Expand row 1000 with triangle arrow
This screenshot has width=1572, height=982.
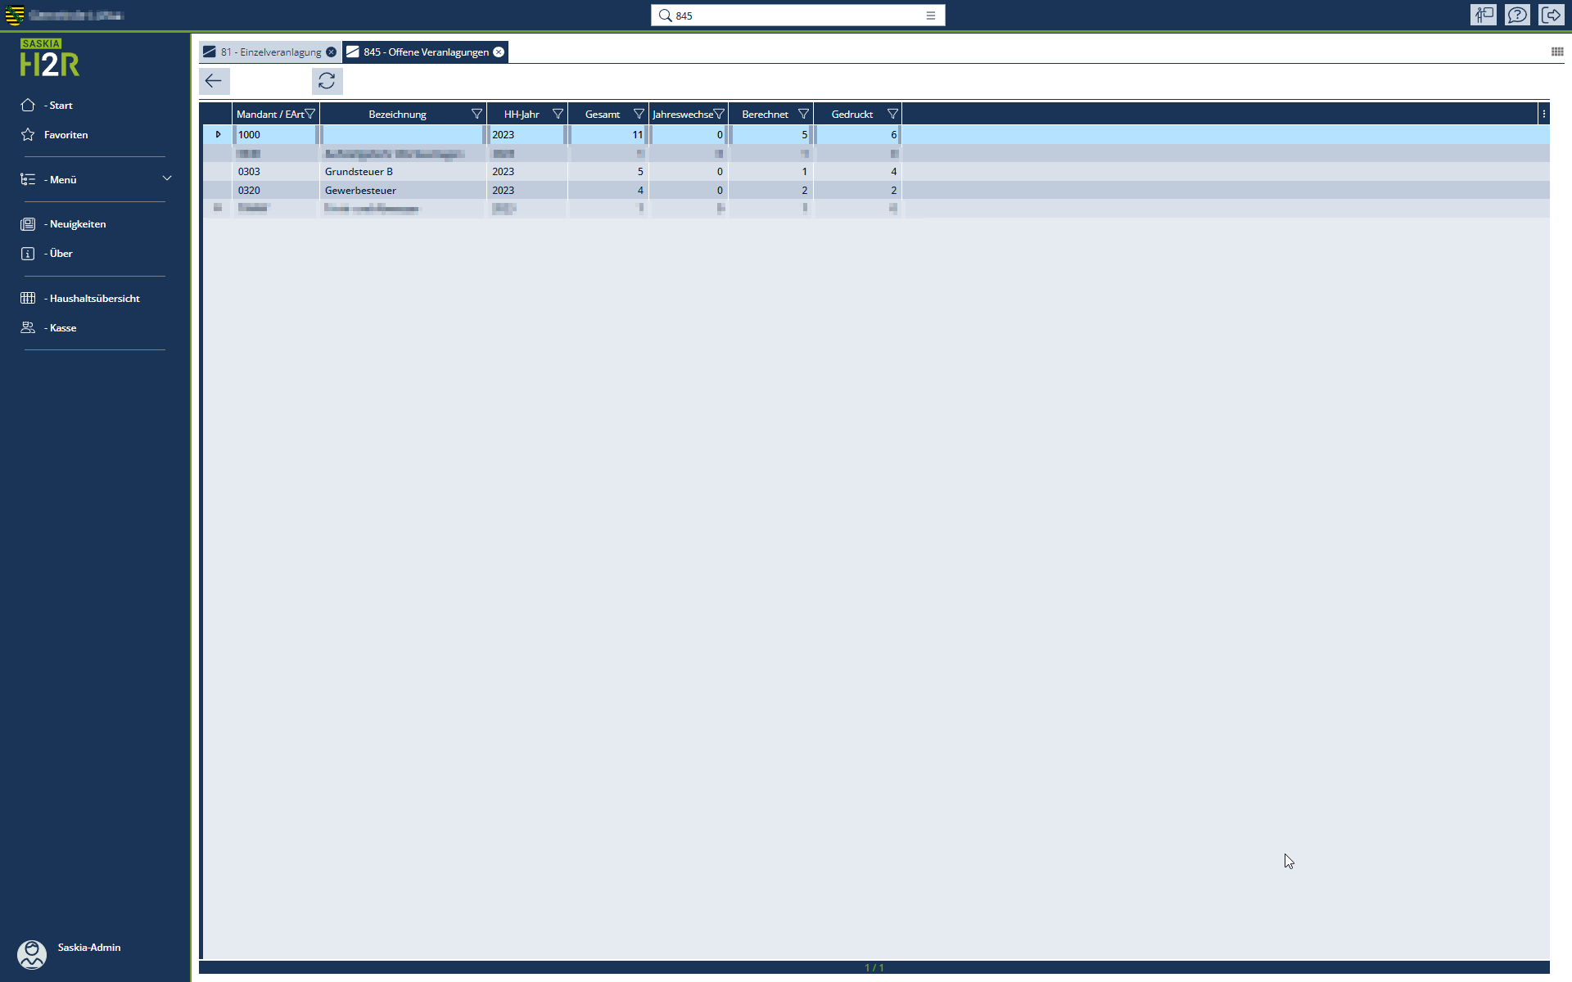[x=218, y=135]
